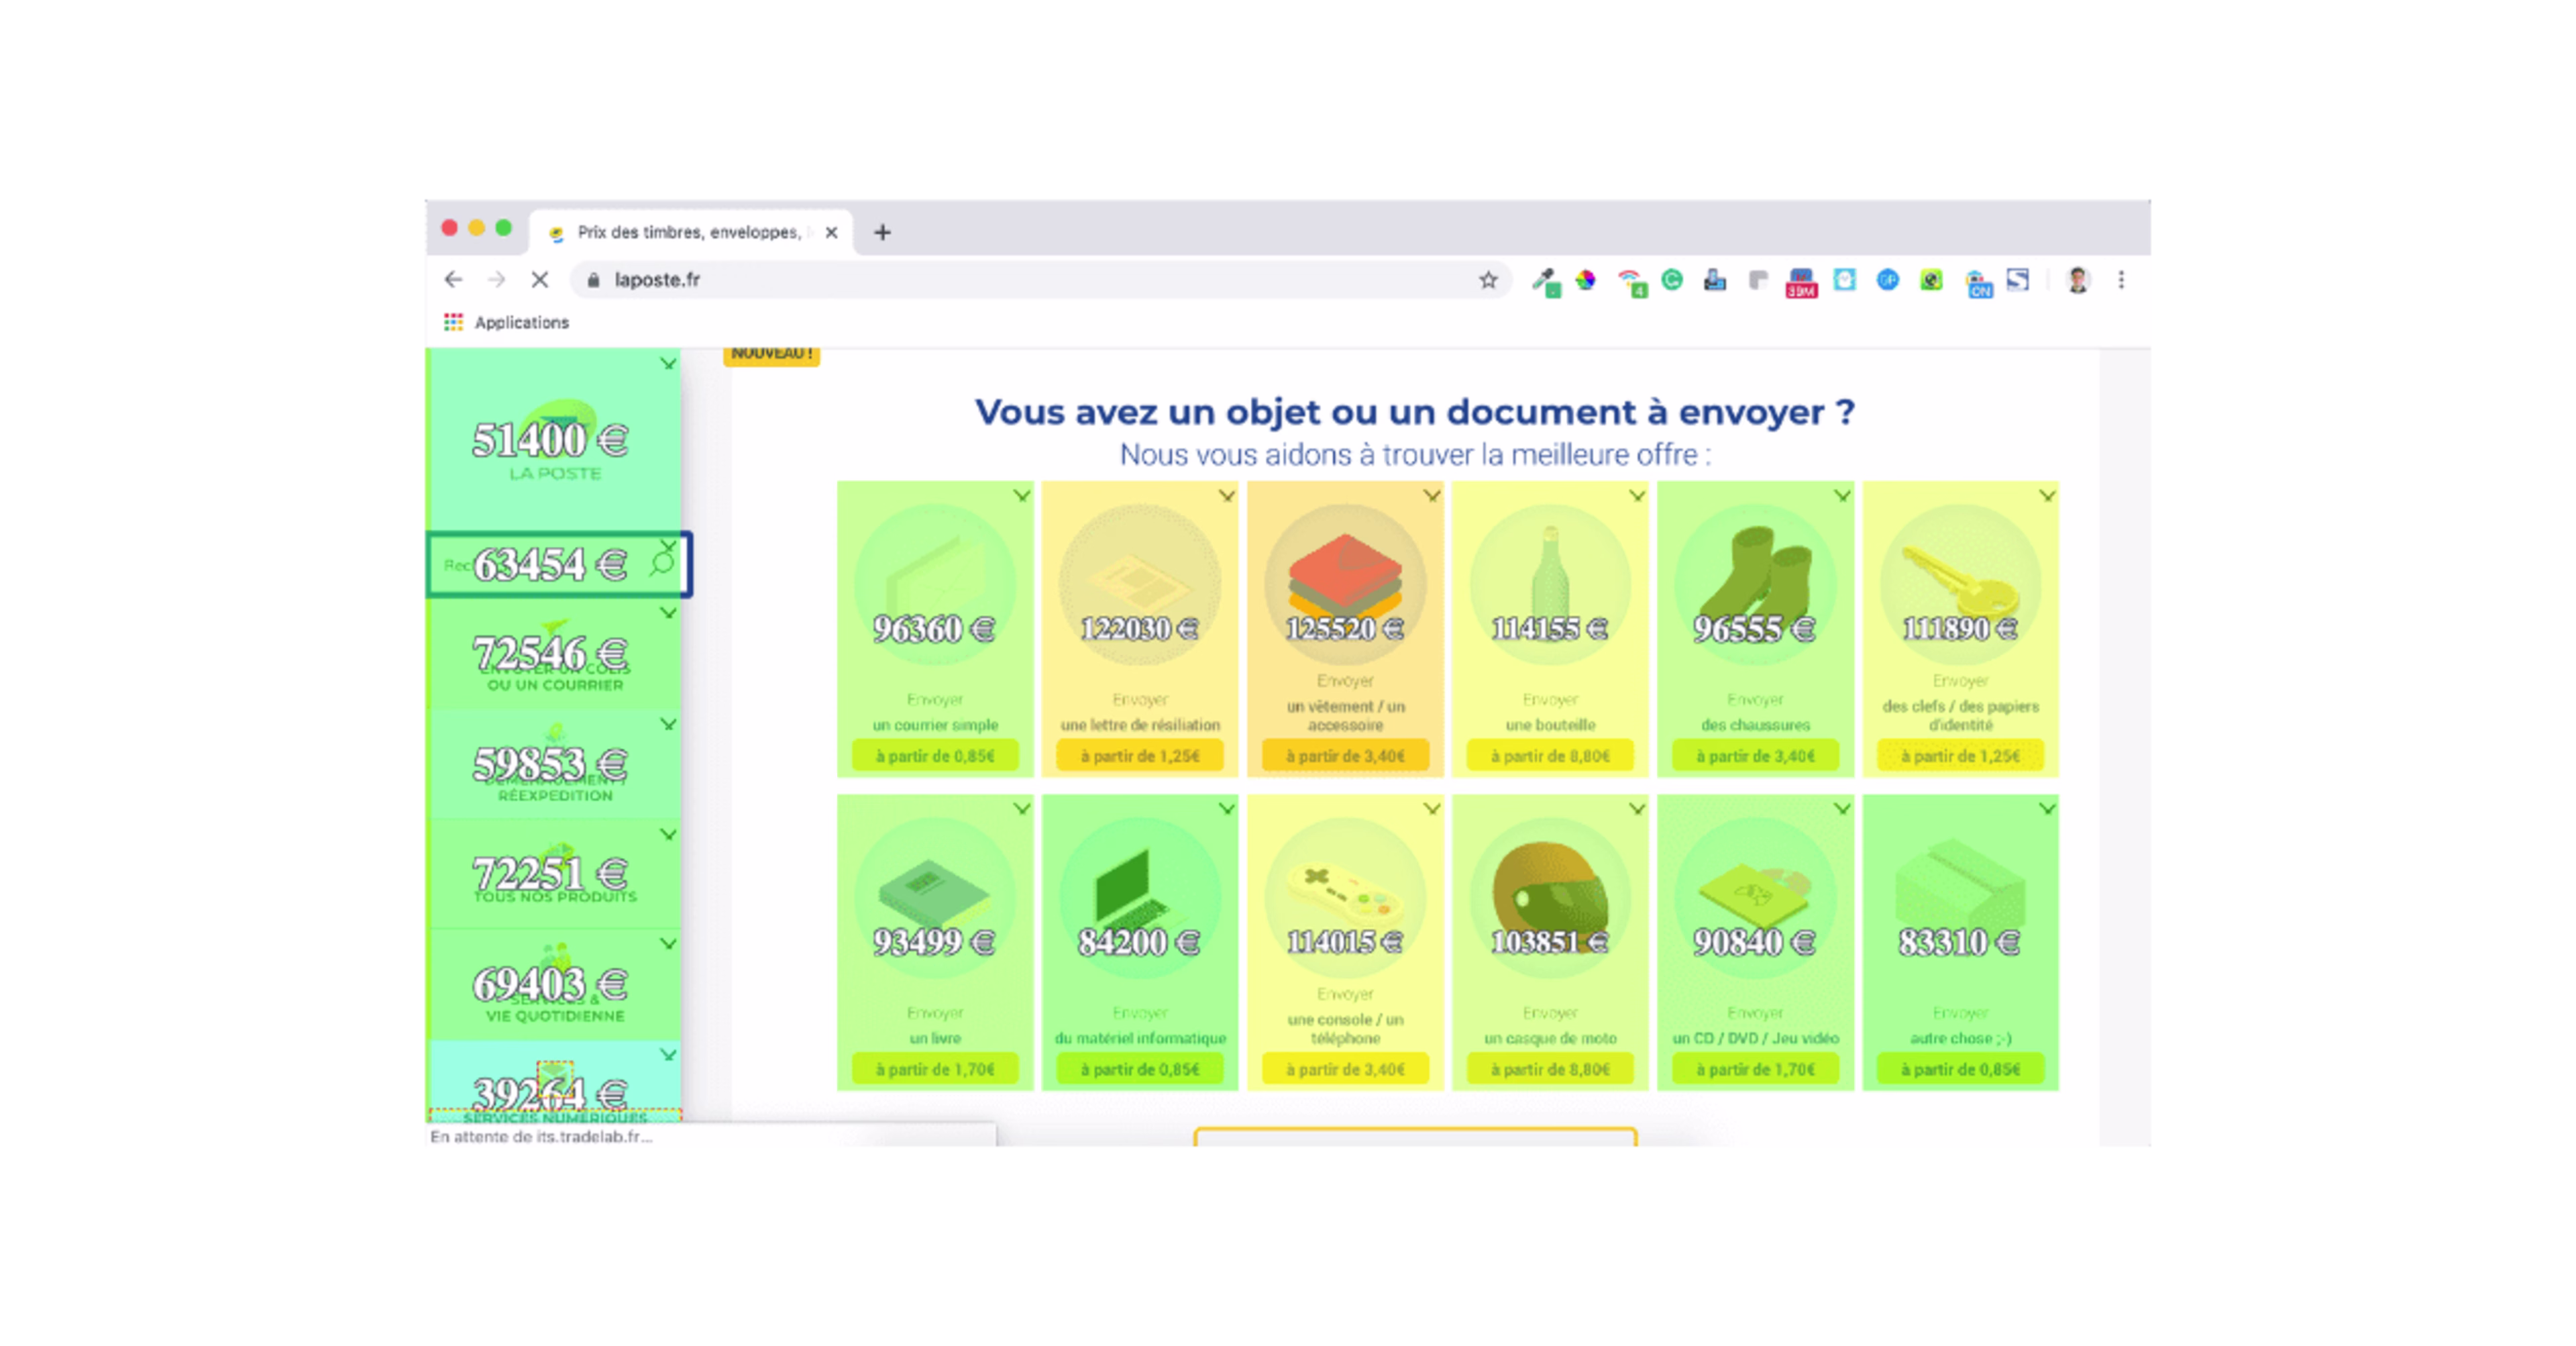Screen dimensions: 2576x1346
Task: Open the color wheel extension
Action: tap(1586, 280)
